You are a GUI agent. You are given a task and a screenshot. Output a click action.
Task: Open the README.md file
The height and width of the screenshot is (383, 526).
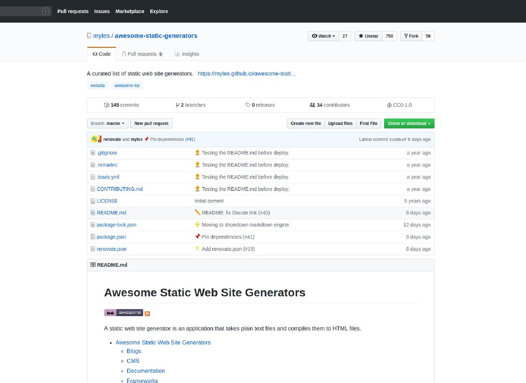tap(111, 213)
